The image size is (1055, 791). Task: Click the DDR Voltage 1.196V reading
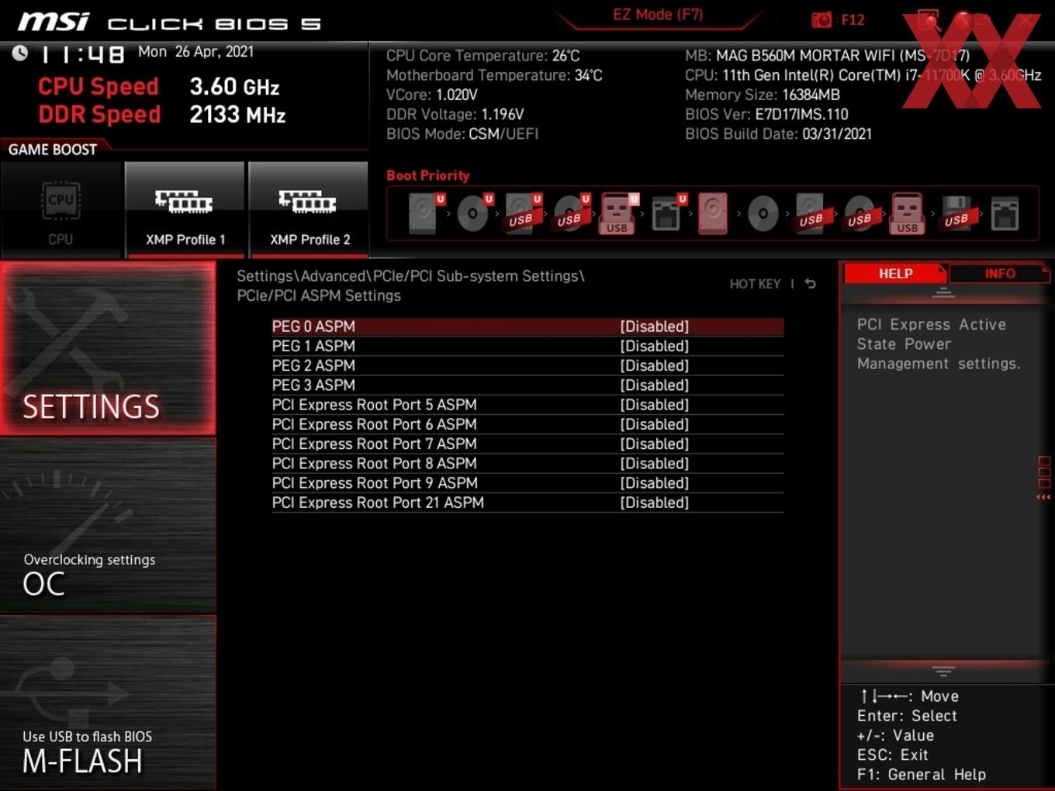(x=455, y=114)
